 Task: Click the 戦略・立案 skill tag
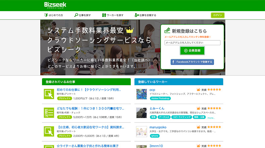click(x=199, y=117)
